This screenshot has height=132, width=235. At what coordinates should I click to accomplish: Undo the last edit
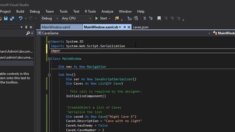(x=21, y=18)
